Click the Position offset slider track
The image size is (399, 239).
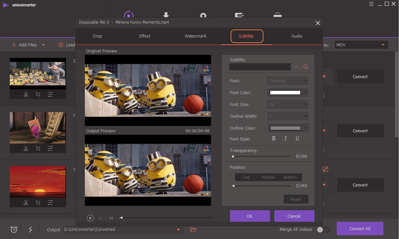coord(261,186)
